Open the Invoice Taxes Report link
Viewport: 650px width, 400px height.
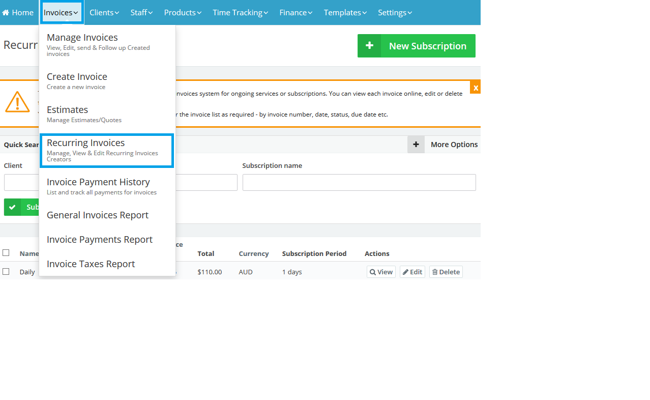[x=91, y=264]
